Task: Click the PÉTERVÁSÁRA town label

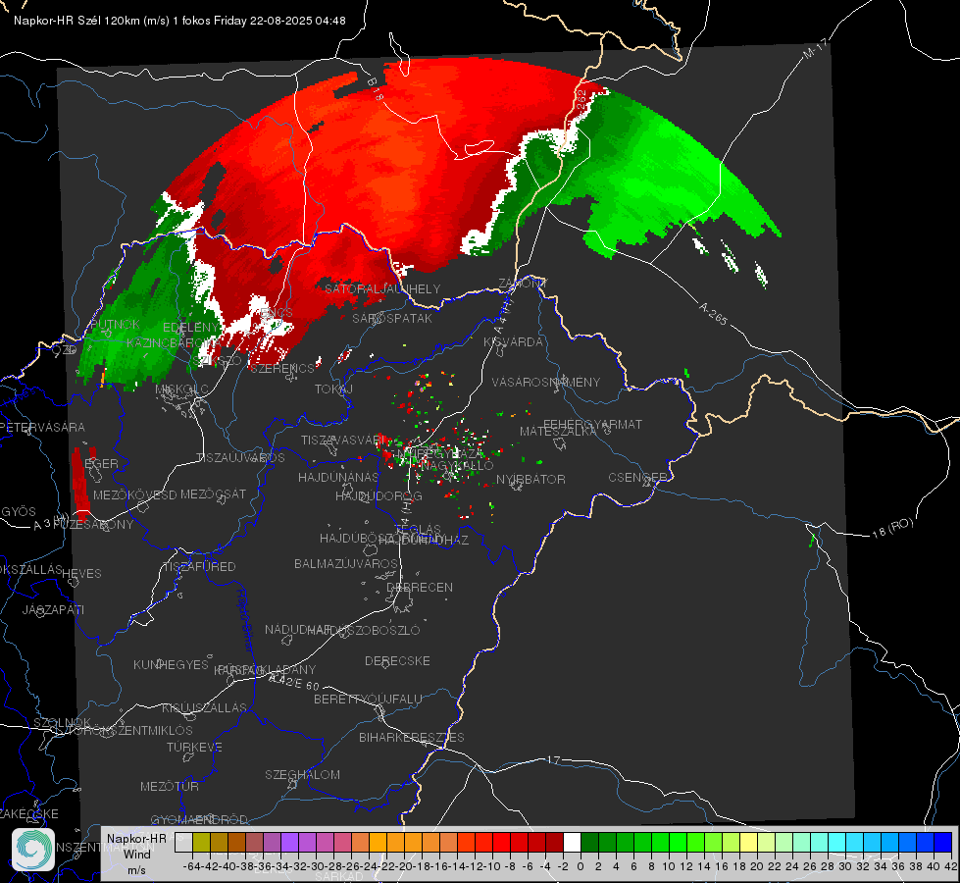Action: coord(41,427)
